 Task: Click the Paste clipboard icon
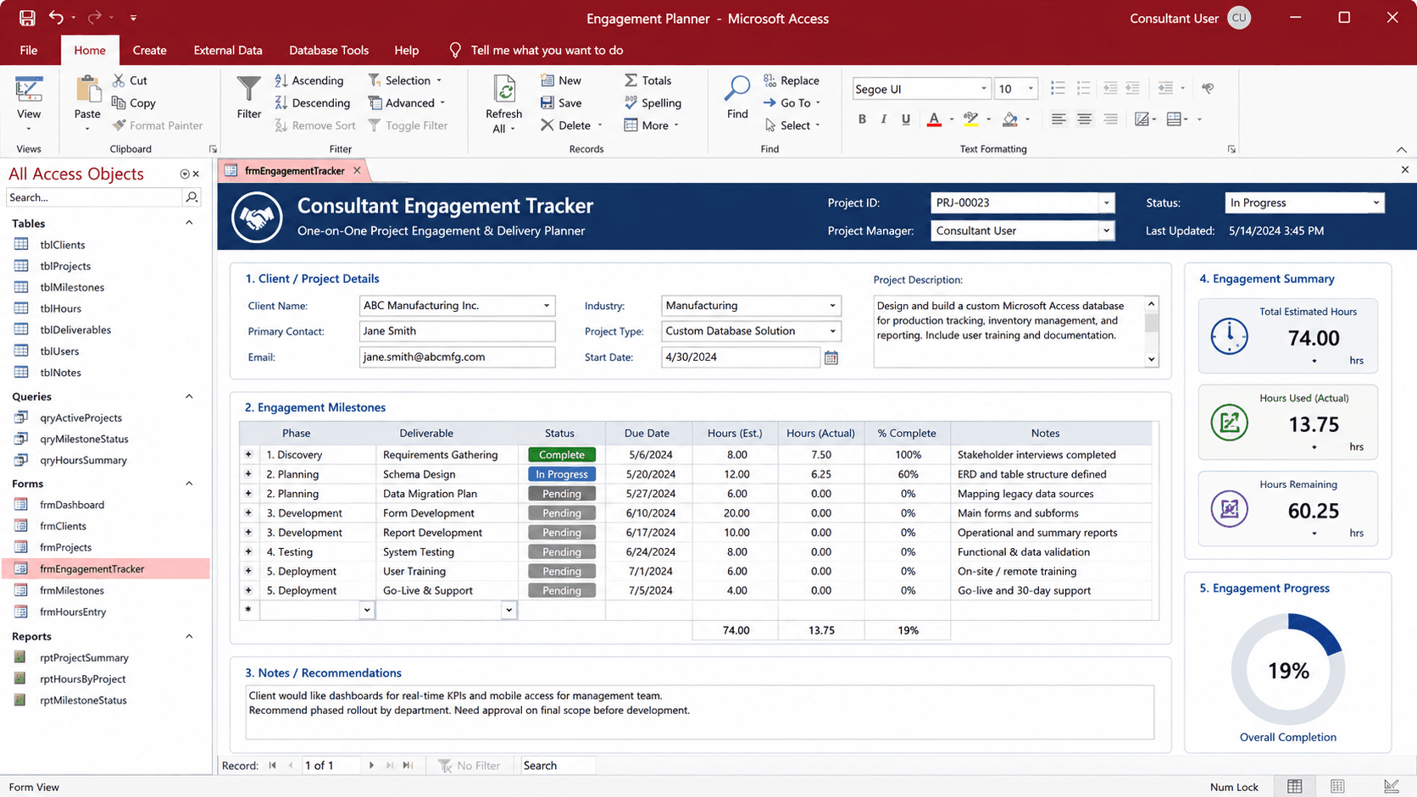[87, 90]
